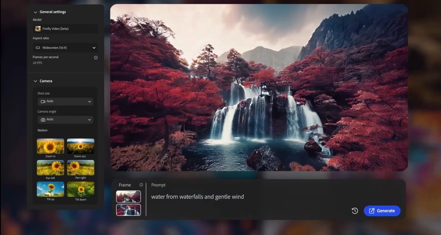The image size is (441, 235).
Task: Click the Generate button
Action: [382, 211]
